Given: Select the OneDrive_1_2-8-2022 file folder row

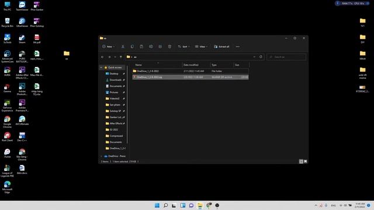Looking at the screenshot, I should (x=191, y=71).
